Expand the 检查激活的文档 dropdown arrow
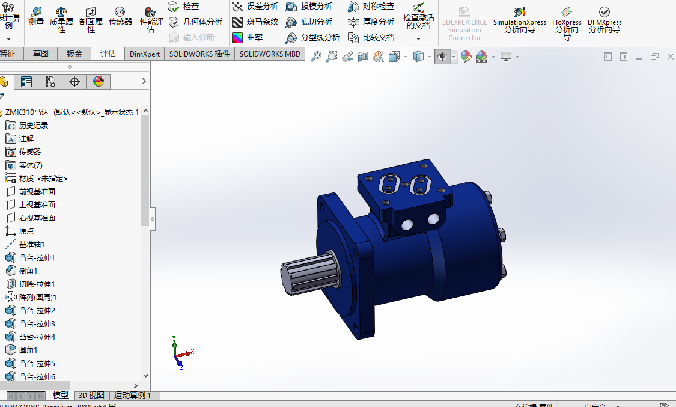Screen dimensions: 676x407 (x=418, y=39)
